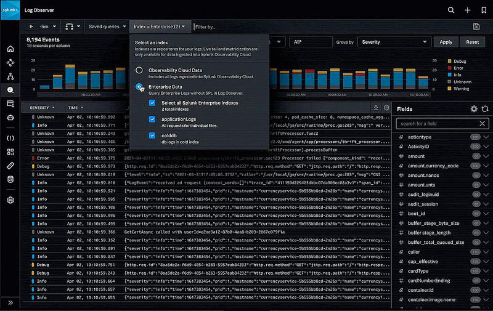This screenshot has height=311, width=493.
Task: Open the Fields panel gear settings
Action: click(x=474, y=109)
